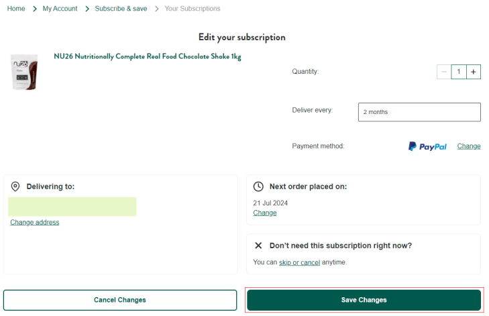Image resolution: width=489 pixels, height=316 pixels.
Task: Click the PayPal logo icon
Action: pyautogui.click(x=427, y=146)
